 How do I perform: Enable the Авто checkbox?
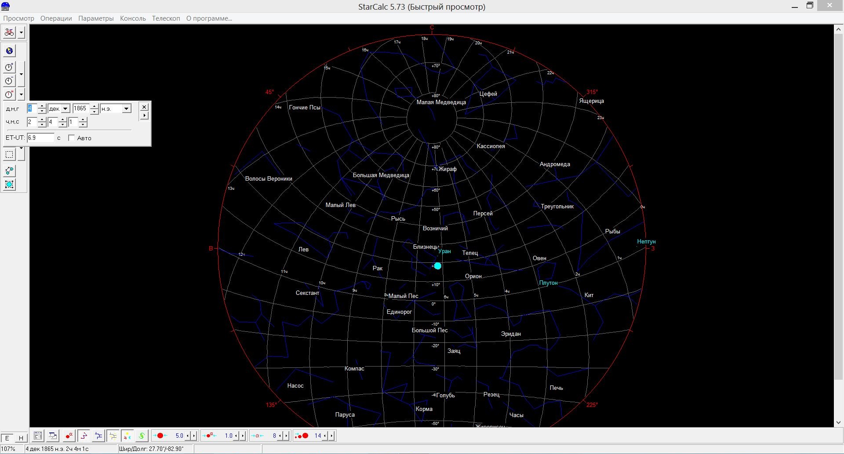point(72,138)
